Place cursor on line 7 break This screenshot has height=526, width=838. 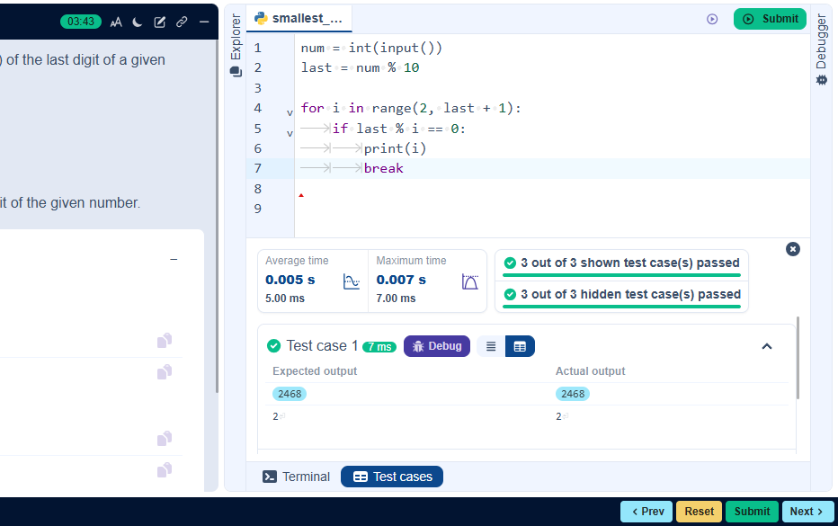pyautogui.click(x=383, y=168)
